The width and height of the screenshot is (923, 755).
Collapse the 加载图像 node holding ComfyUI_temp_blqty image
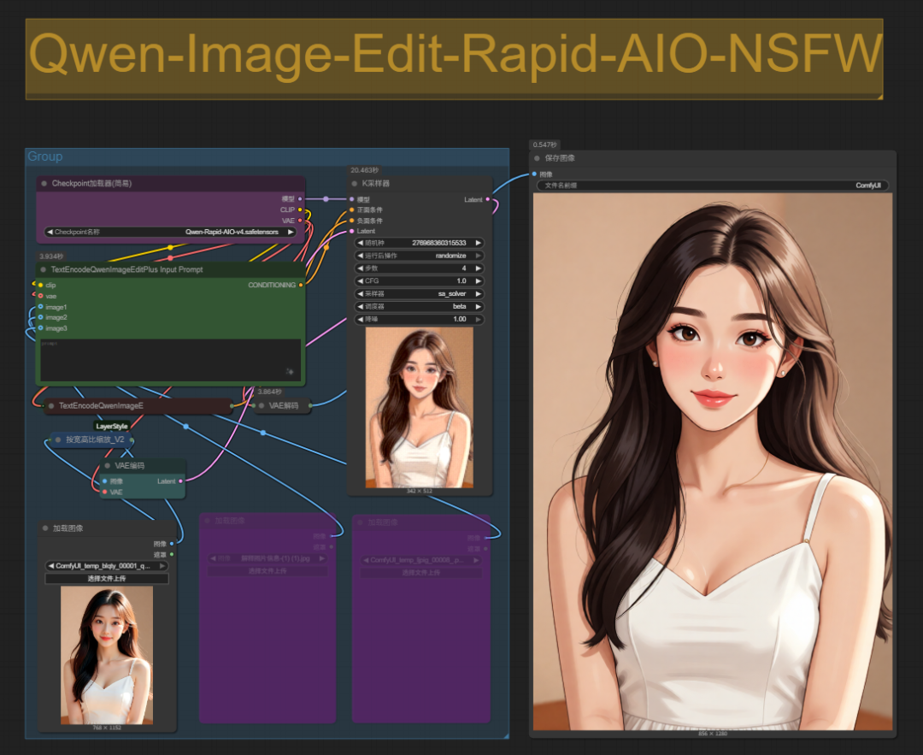tap(45, 528)
